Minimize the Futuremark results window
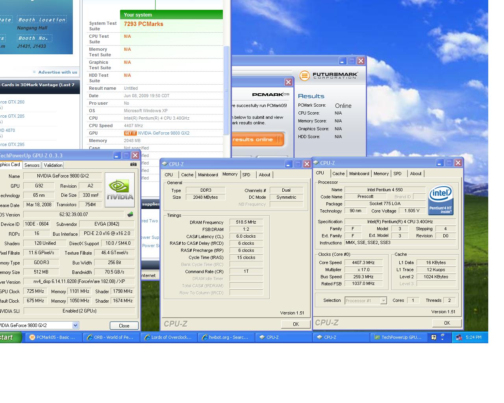Viewport: 504px width, 403px height. (343, 61)
